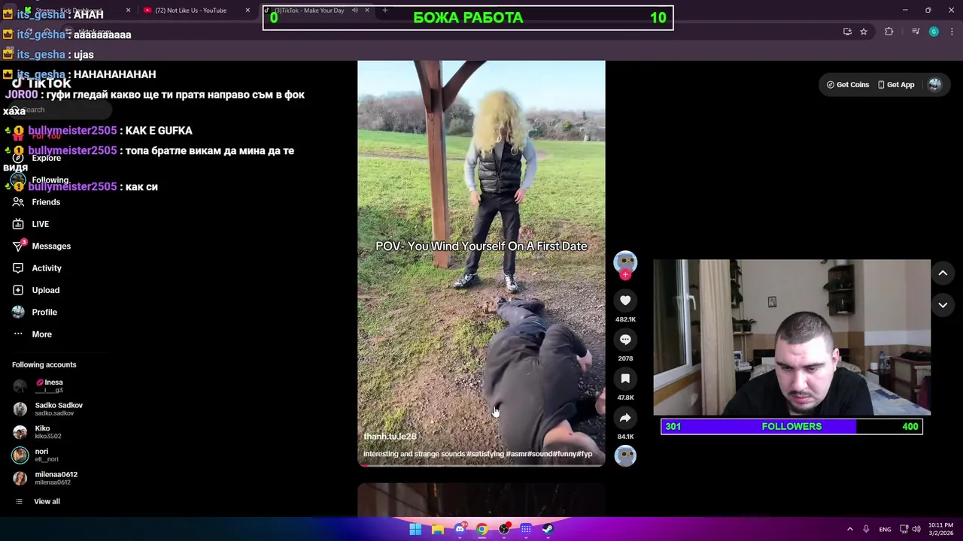
Task: Open the next video preview below
Action: (x=481, y=500)
